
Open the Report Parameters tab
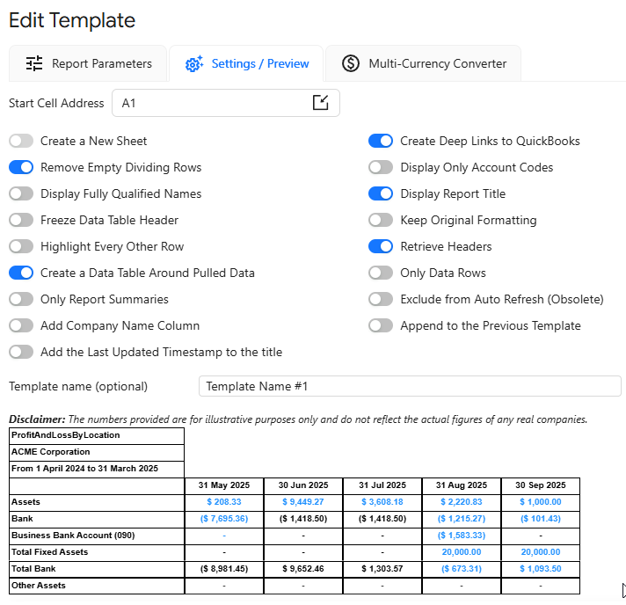[x=88, y=63]
